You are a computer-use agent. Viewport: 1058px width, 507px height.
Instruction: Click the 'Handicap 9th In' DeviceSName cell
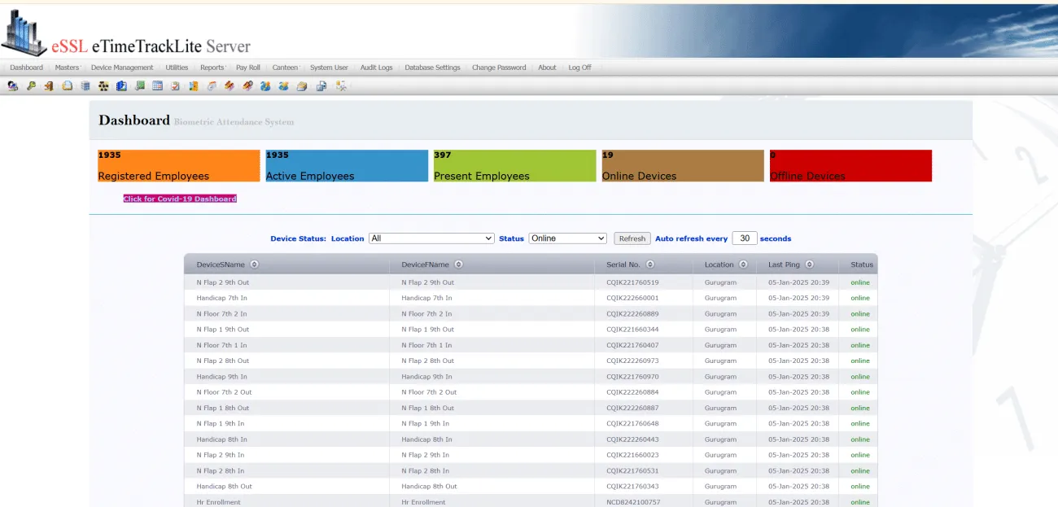[x=221, y=377]
